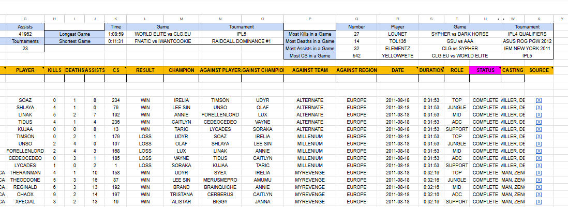Select column X header
Image resolution: width=568 pixels, height=207 pixels.
[539, 19]
